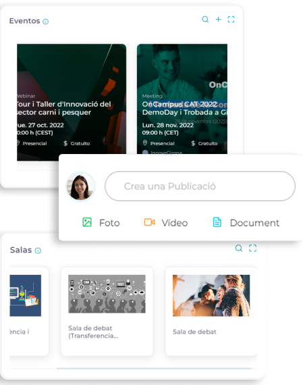Click dollar icon on Tour i Taller event

(65, 143)
